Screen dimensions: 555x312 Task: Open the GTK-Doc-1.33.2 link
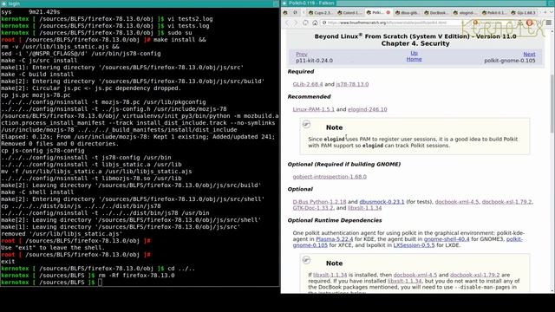(313, 208)
